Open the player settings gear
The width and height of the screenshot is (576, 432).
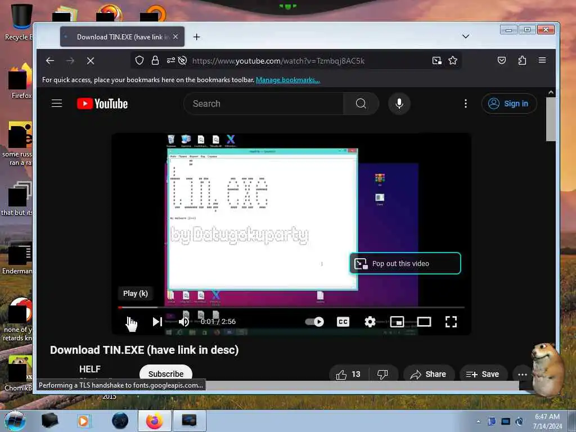pyautogui.click(x=370, y=322)
